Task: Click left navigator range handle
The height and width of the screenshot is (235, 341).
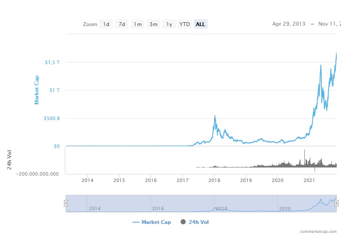Action: pos(66,203)
